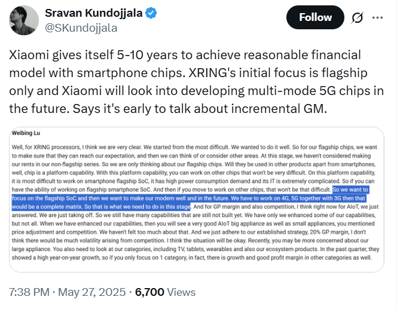Follow Sravan Kundojjala

pos(315,18)
